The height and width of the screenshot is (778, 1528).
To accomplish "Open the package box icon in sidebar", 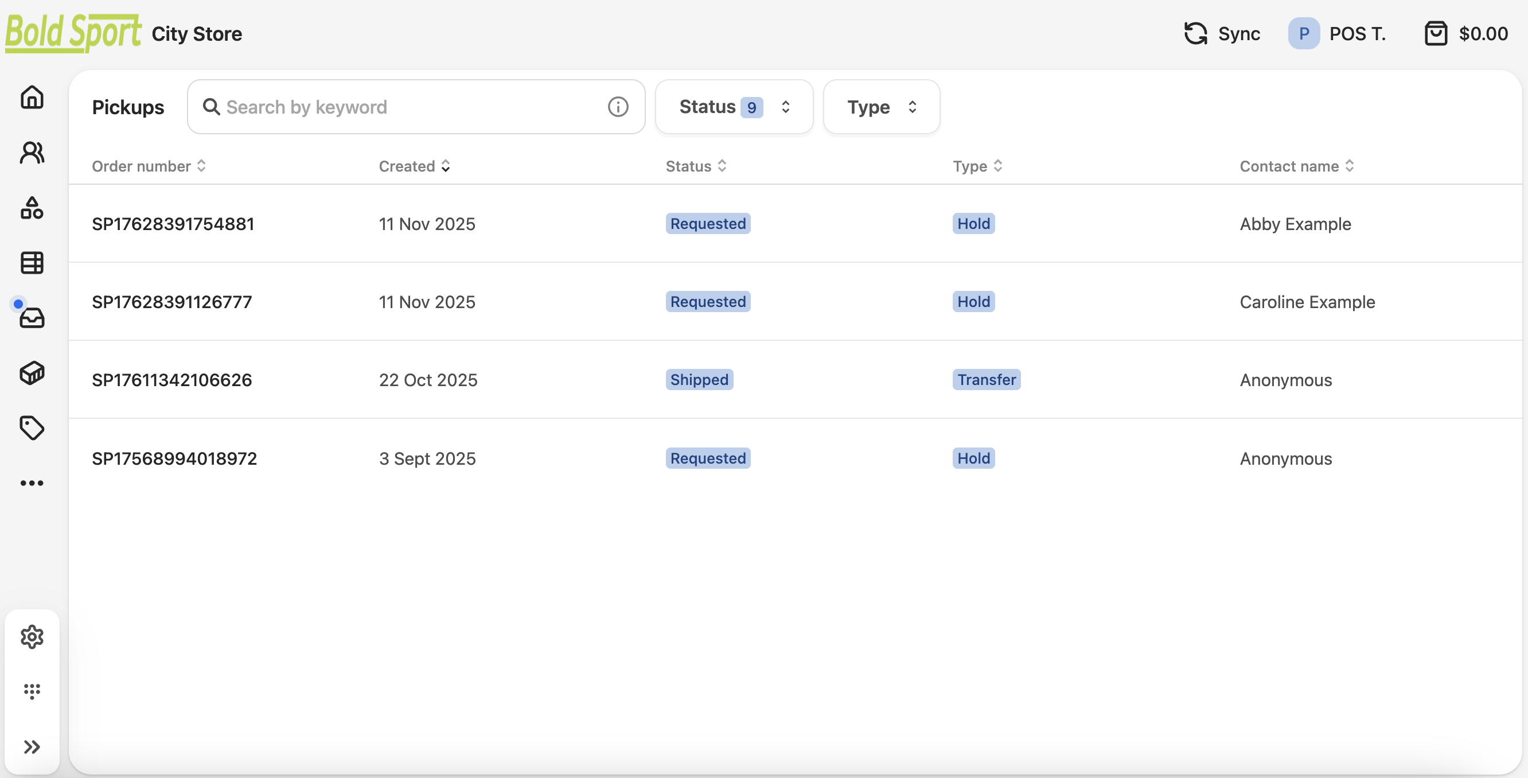I will click(x=32, y=374).
